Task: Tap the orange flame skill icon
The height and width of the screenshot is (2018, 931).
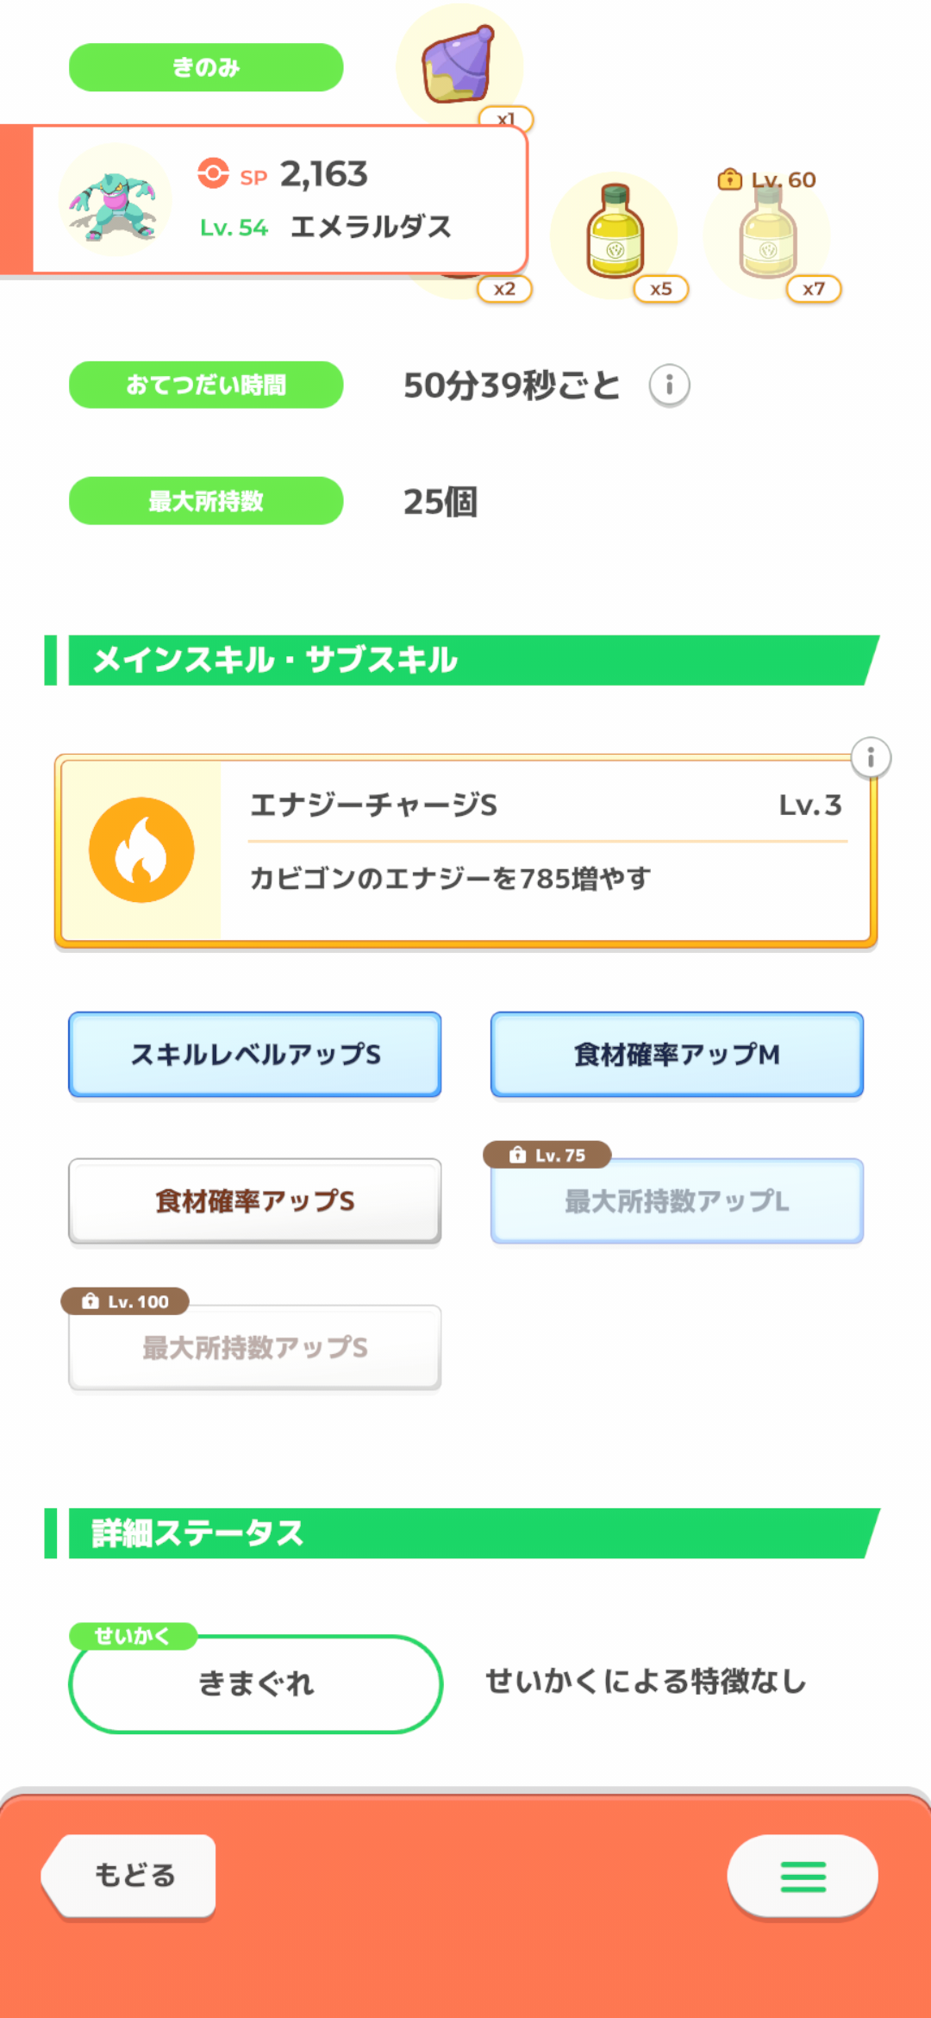Action: click(141, 850)
